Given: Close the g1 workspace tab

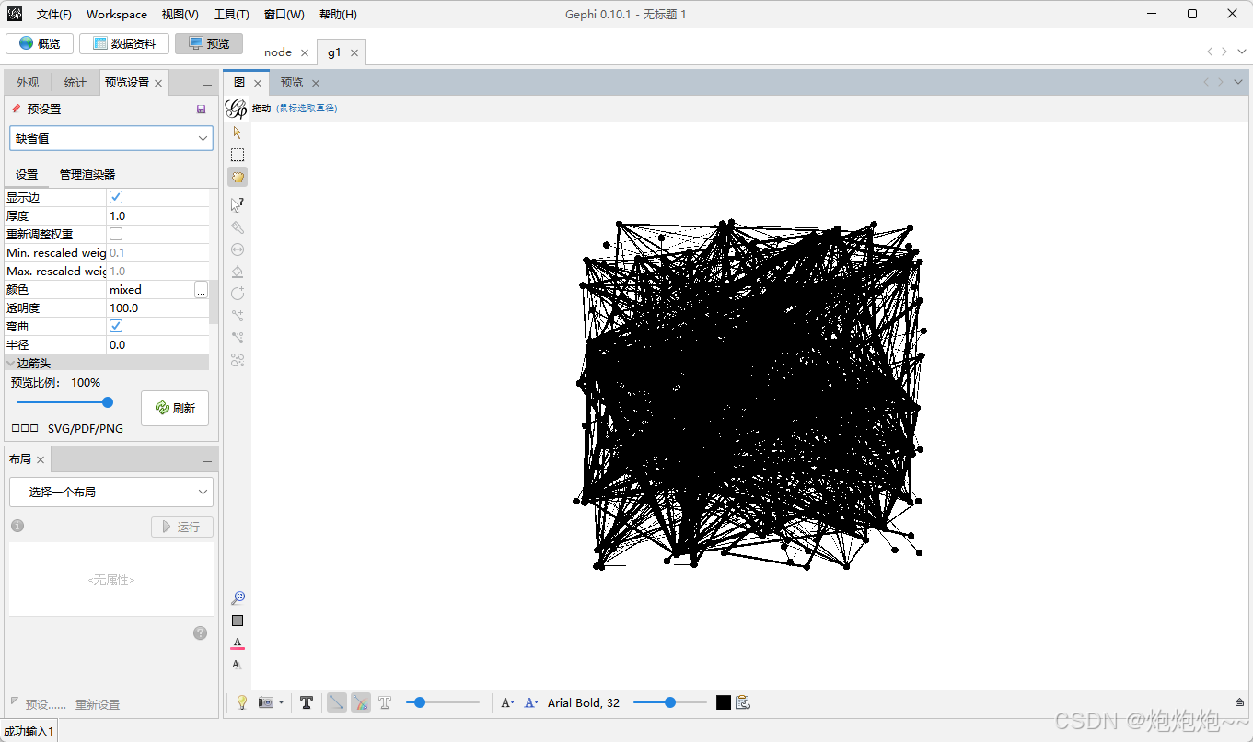Looking at the screenshot, I should tap(354, 52).
